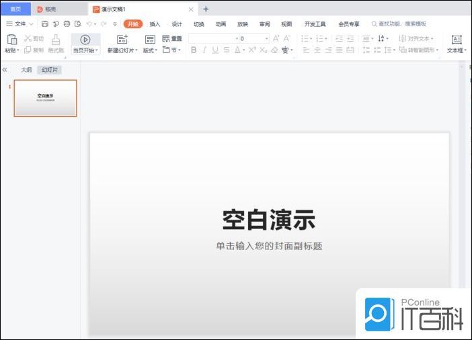This screenshot has width=472, height=340.
Task: Switch to the 插入 (Insert) ribbon tab
Action: 155,24
